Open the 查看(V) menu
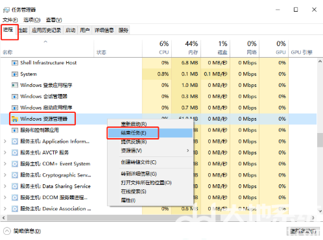The height and width of the screenshot is (240, 323). (54, 20)
